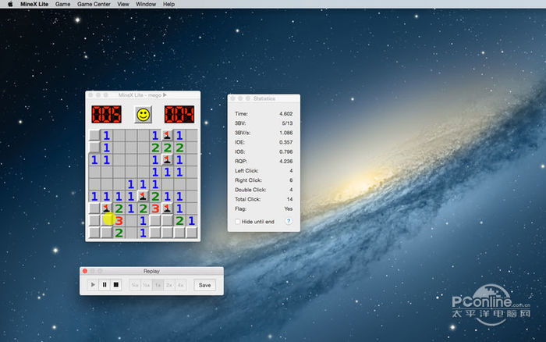Open the Game Center menu
Image resolution: width=546 pixels, height=342 pixels.
93,4
